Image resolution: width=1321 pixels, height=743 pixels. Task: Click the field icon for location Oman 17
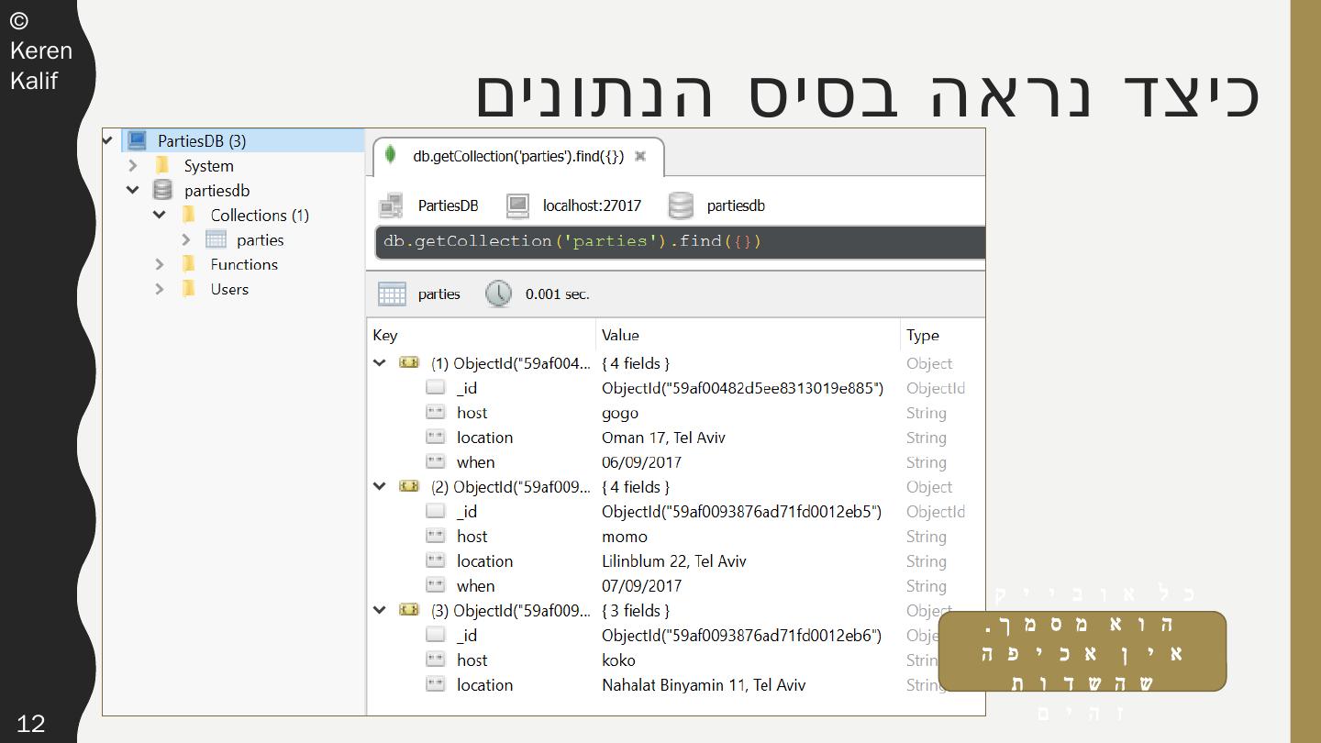click(x=436, y=438)
